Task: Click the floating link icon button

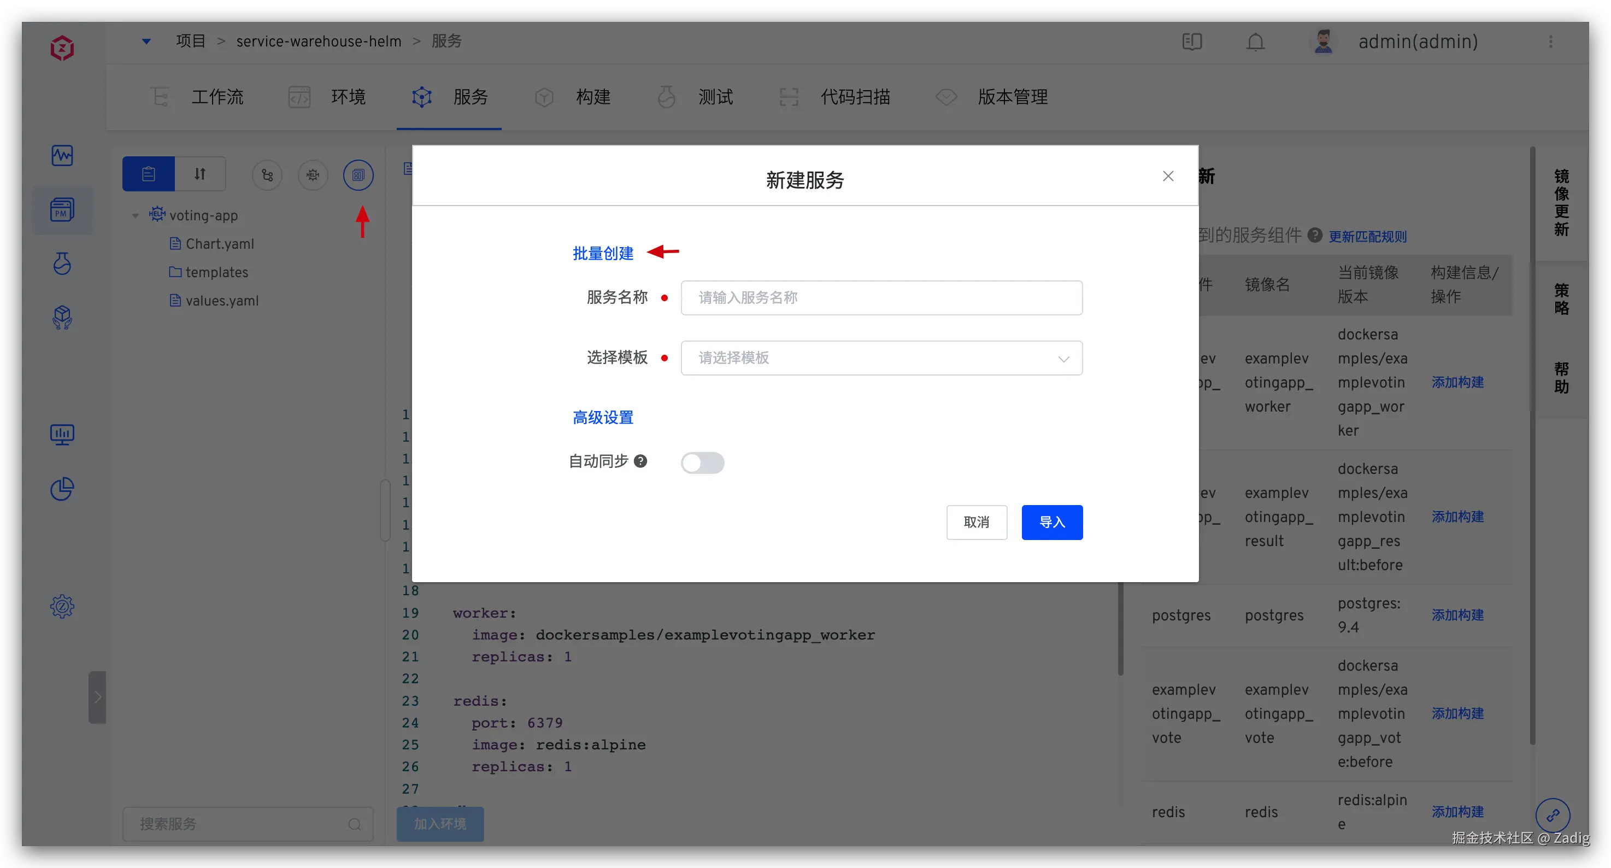Action: (x=1552, y=815)
